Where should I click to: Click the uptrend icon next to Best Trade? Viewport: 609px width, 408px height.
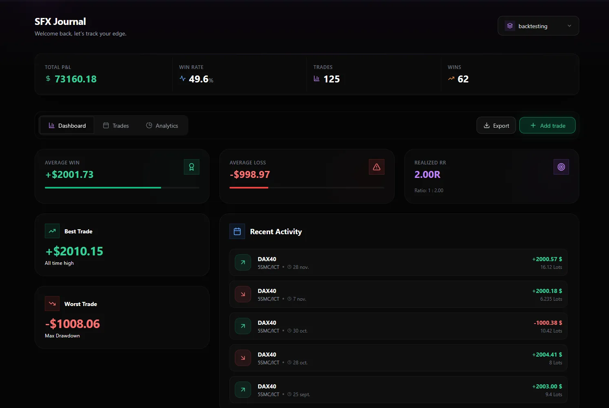click(x=52, y=231)
